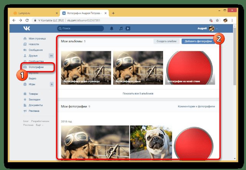Open Chrome three-dot menu
Viewport: 246px width, 170px height.
point(232,20)
